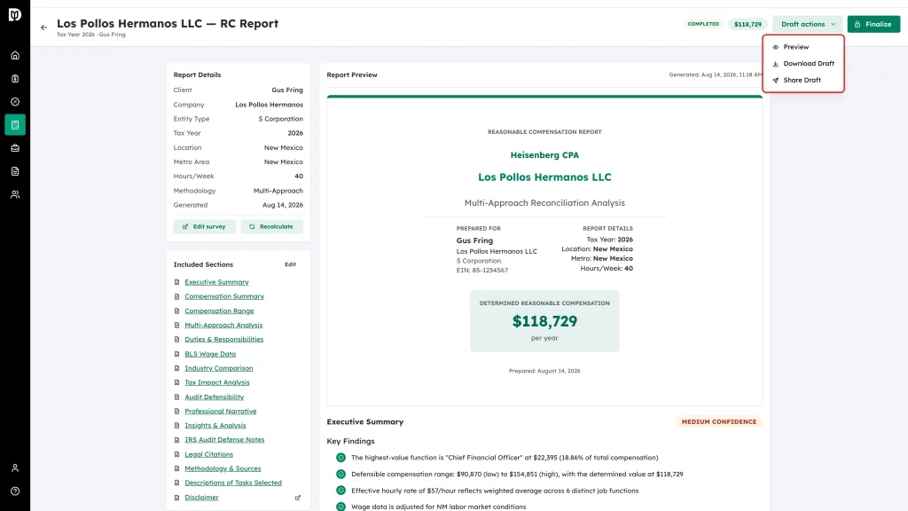Click the COMPLETED status badge
908x511 pixels.
point(703,24)
